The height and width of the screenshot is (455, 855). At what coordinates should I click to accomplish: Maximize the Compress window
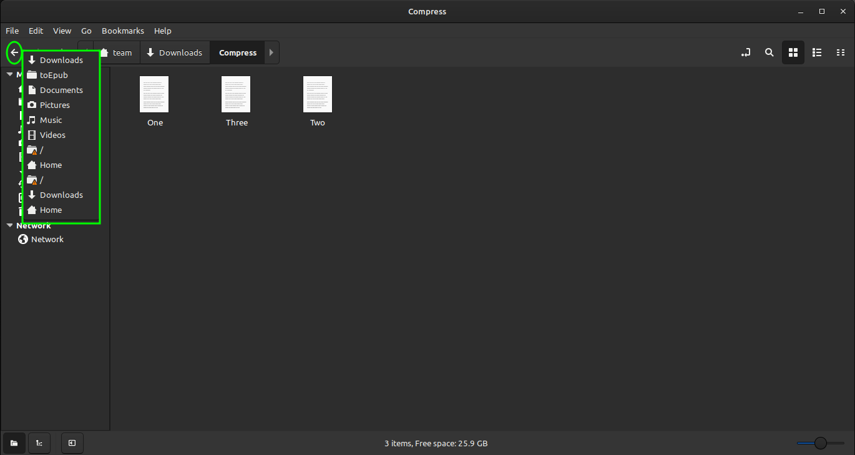(822, 11)
